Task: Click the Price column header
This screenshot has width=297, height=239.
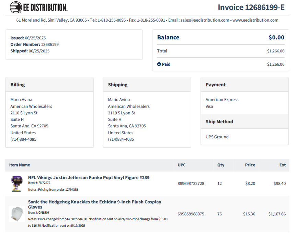Action: [250, 165]
